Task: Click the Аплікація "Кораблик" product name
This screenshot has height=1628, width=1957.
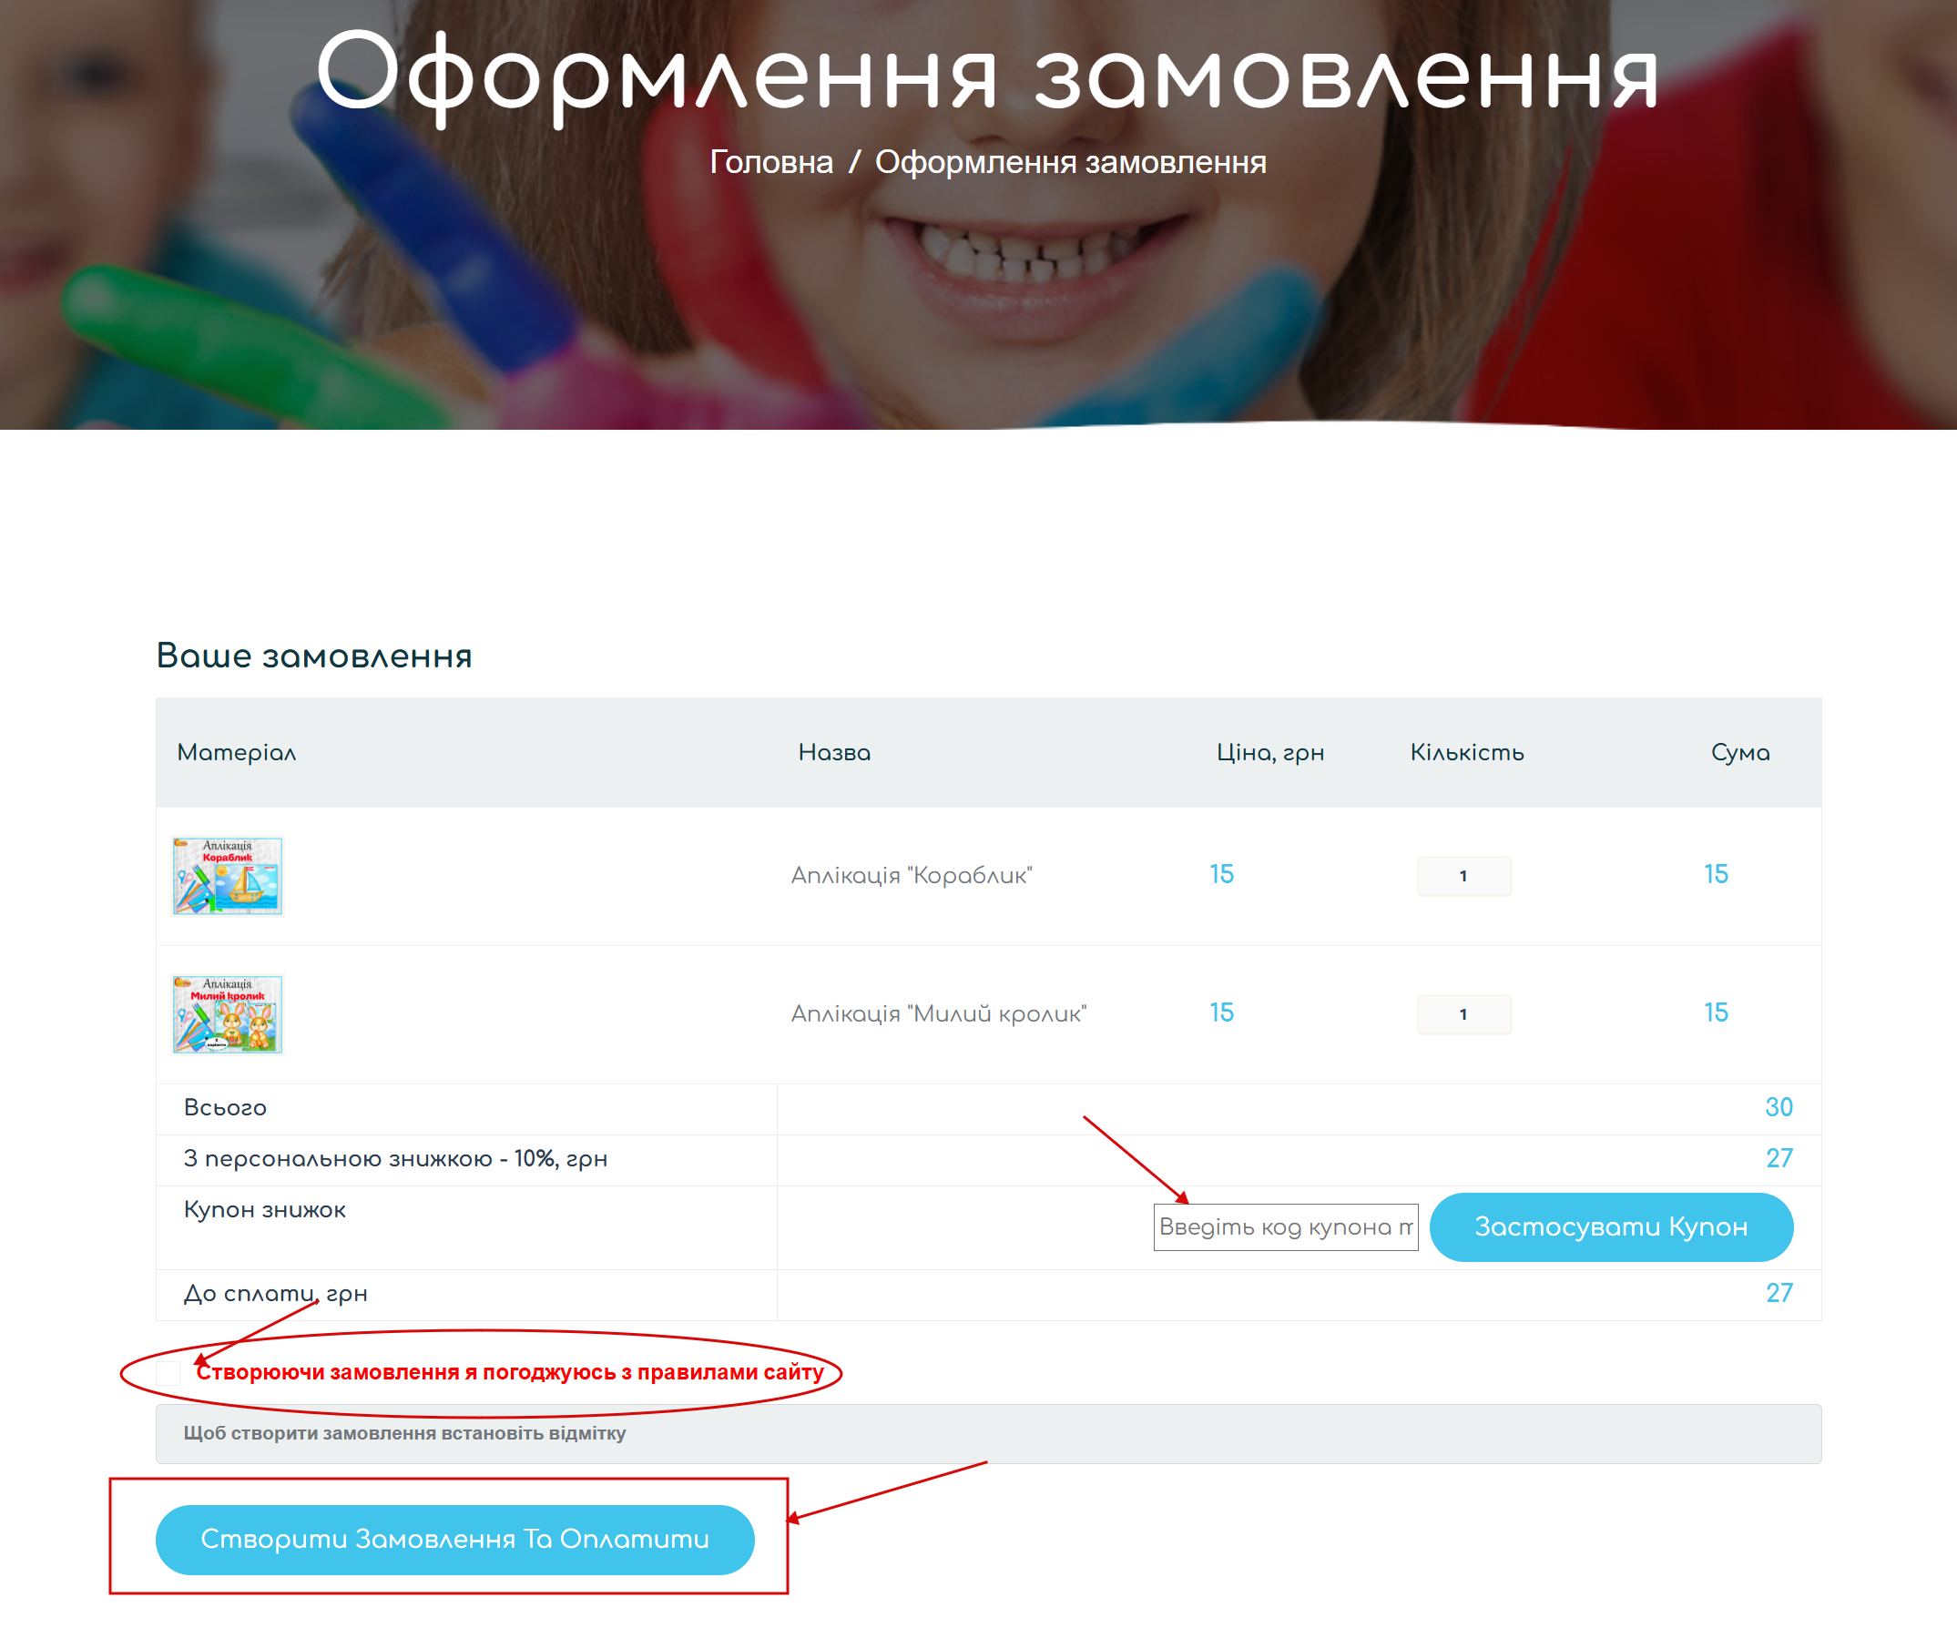Action: click(911, 875)
